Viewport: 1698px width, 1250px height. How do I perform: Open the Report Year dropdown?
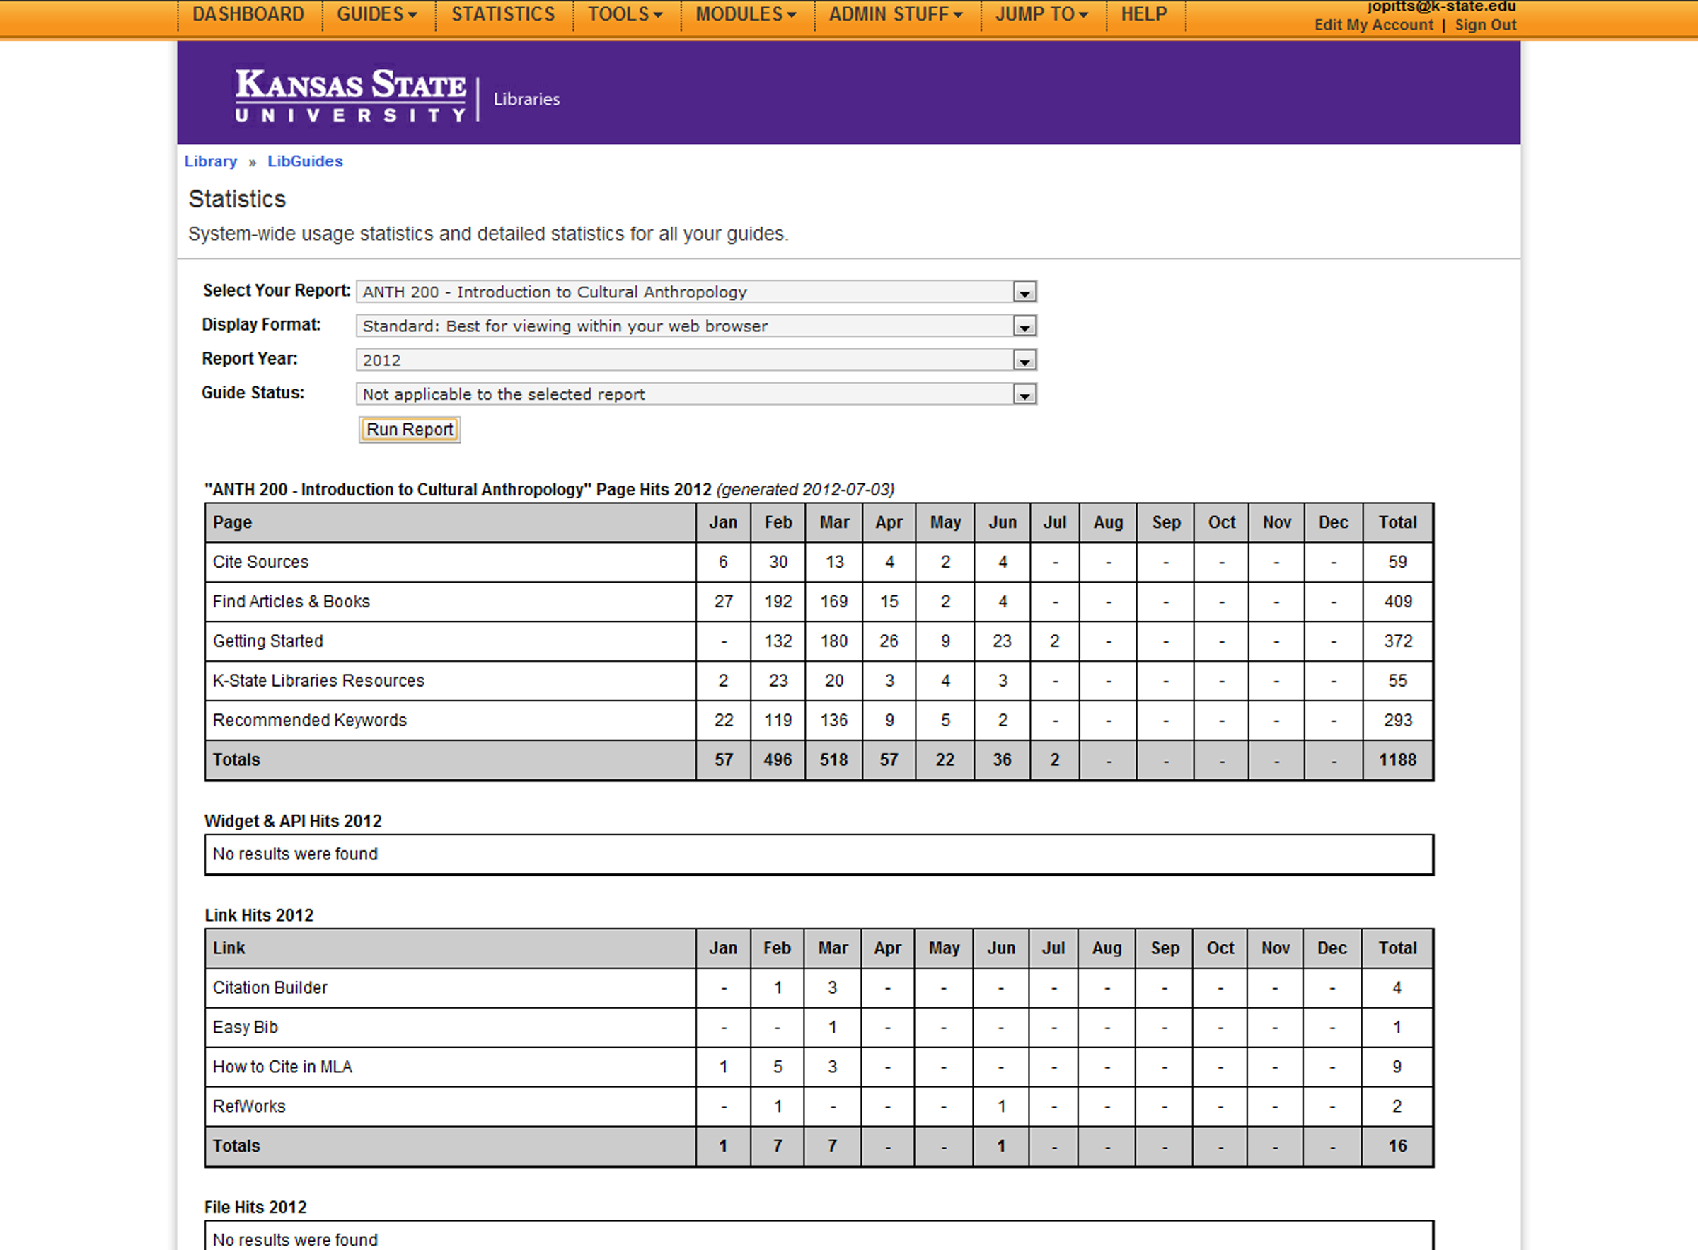[x=696, y=360]
